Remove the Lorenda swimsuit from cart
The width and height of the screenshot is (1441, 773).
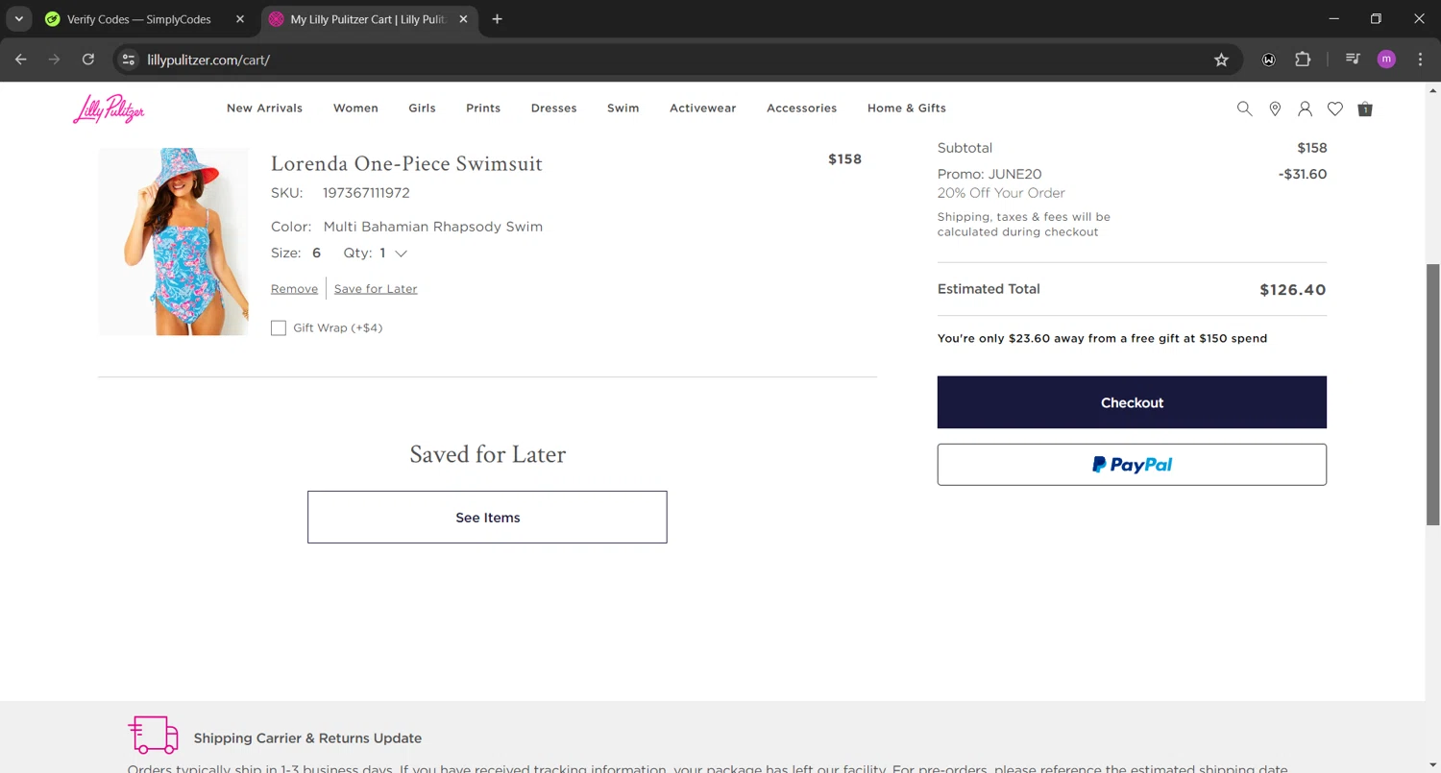tap(294, 289)
